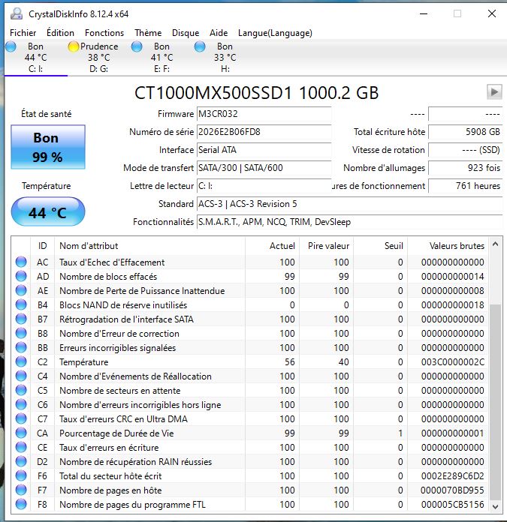Image resolution: width=507 pixels, height=522 pixels.
Task: Click the Nombre d'allumages value 923 fois
Action: [x=465, y=168]
